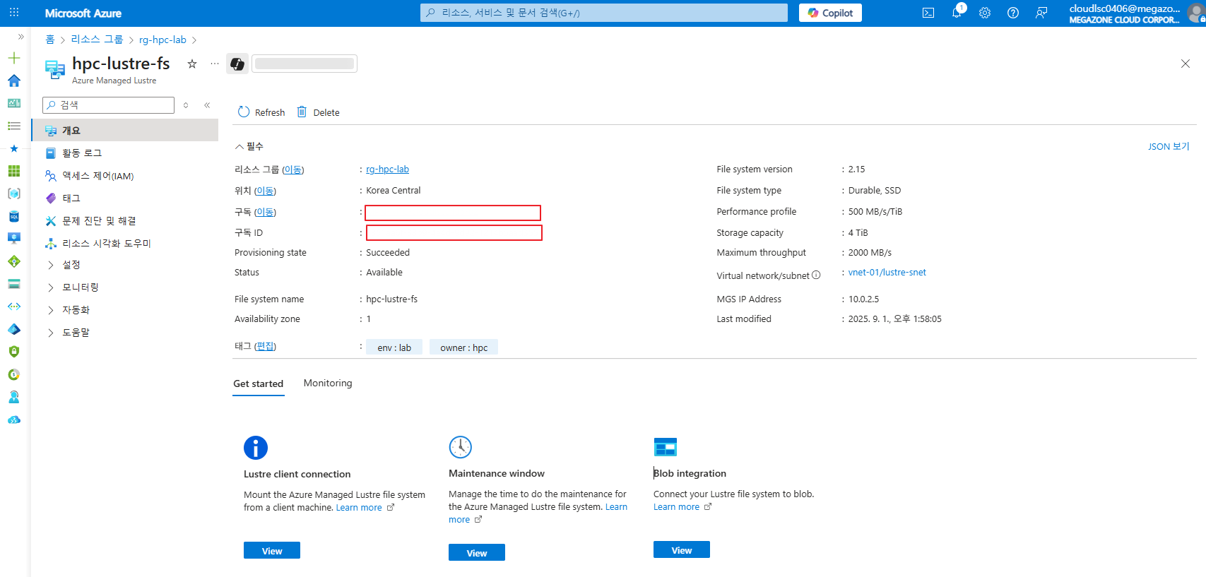The image size is (1206, 577).
Task: Click the global resource search box
Action: pos(604,13)
